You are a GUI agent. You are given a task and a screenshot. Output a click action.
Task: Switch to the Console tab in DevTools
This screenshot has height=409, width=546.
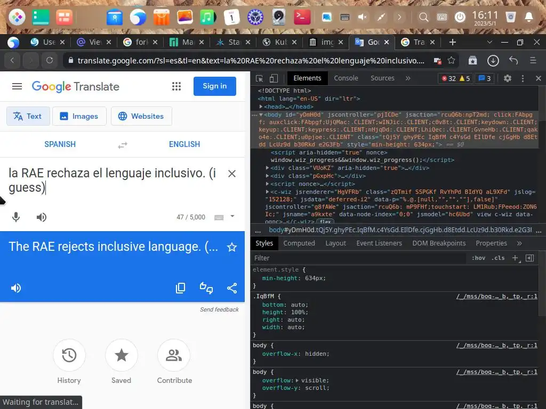tap(346, 78)
